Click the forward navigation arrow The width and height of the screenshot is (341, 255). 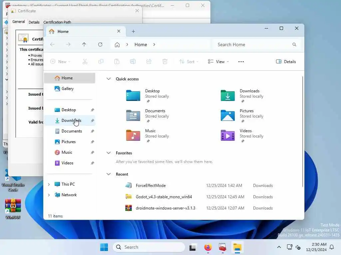click(x=68, y=45)
